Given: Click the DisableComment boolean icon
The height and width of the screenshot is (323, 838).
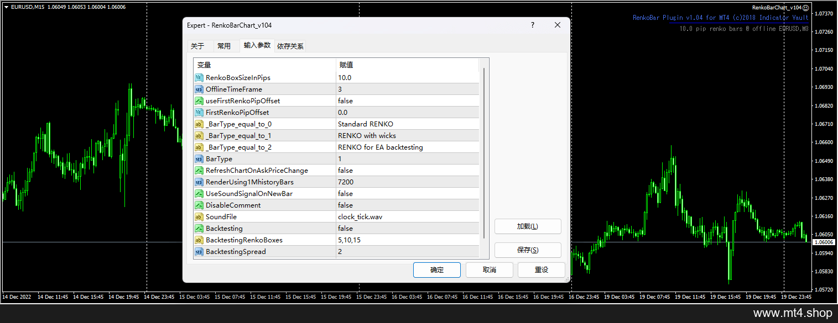Looking at the screenshot, I should [x=199, y=205].
